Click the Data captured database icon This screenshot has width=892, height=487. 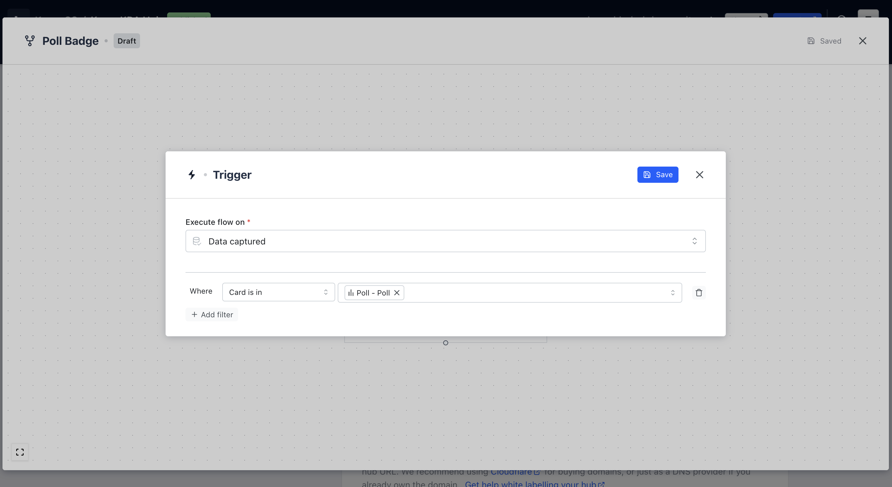coord(197,241)
